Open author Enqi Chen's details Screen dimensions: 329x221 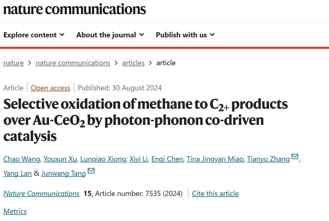tap(167, 159)
